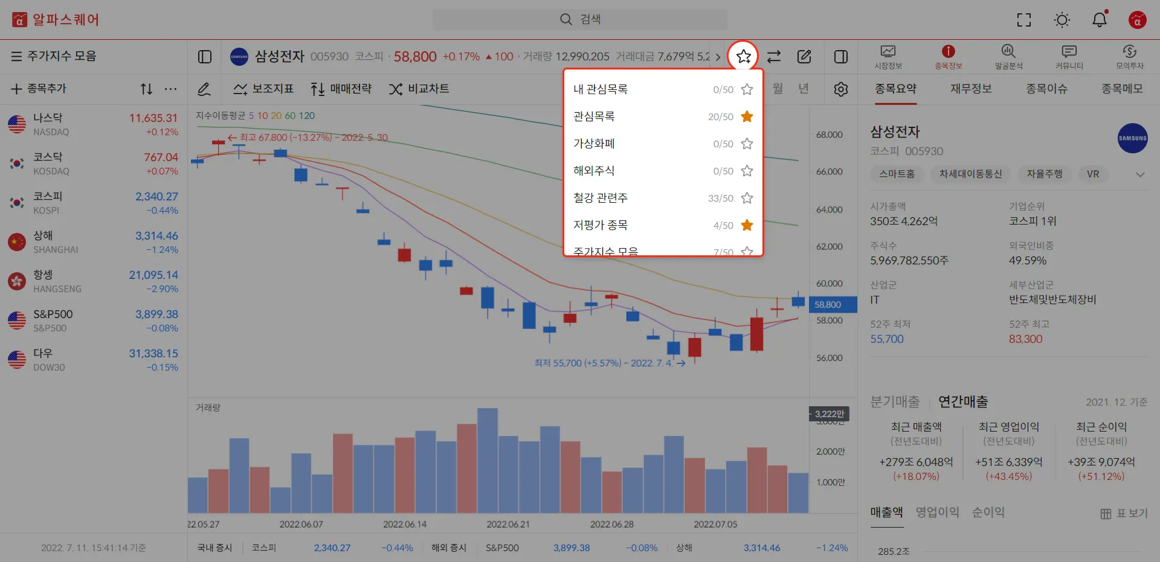
Task: Expand the theme tags chevron
Action: point(1140,174)
